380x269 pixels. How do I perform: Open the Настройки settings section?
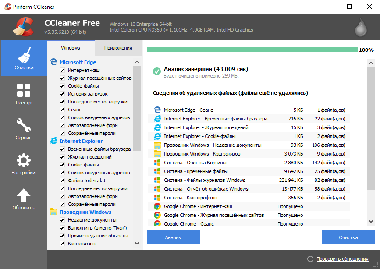tap(24, 164)
